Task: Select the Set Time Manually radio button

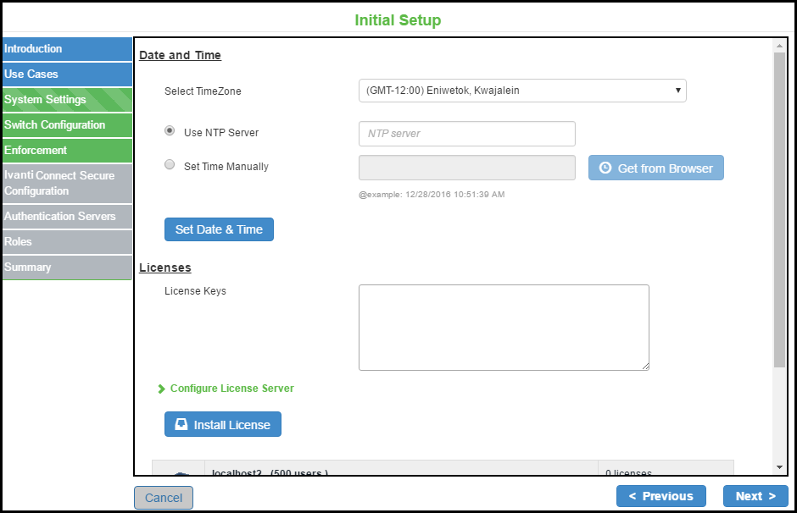Action: point(170,166)
